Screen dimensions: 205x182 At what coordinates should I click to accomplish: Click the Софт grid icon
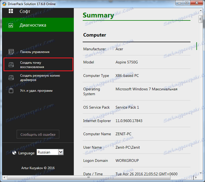11,11
